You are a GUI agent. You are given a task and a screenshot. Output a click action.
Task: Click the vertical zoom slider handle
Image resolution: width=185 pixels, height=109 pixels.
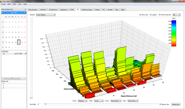31,98
